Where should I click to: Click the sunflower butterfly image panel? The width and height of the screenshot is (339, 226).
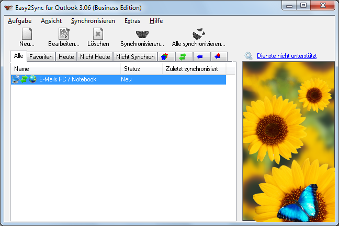tap(289, 141)
